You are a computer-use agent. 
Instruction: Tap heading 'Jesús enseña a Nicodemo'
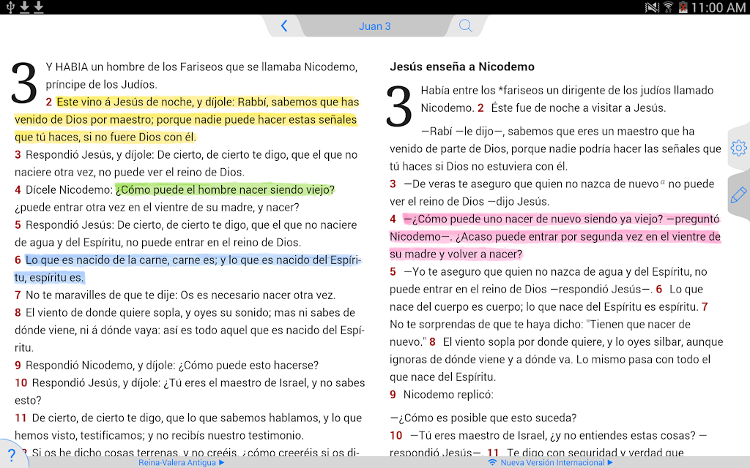462,67
